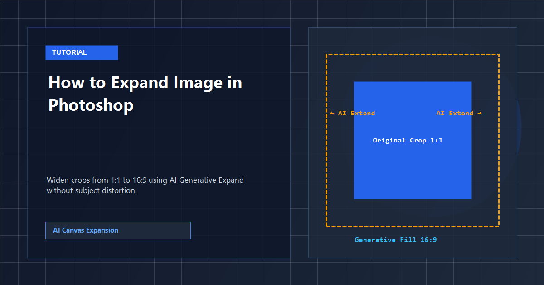Click the blue Original Crop 1:1 square

(413, 140)
